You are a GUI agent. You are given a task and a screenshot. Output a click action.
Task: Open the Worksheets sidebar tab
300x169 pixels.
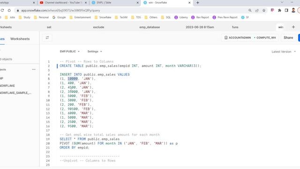(x=20, y=38)
